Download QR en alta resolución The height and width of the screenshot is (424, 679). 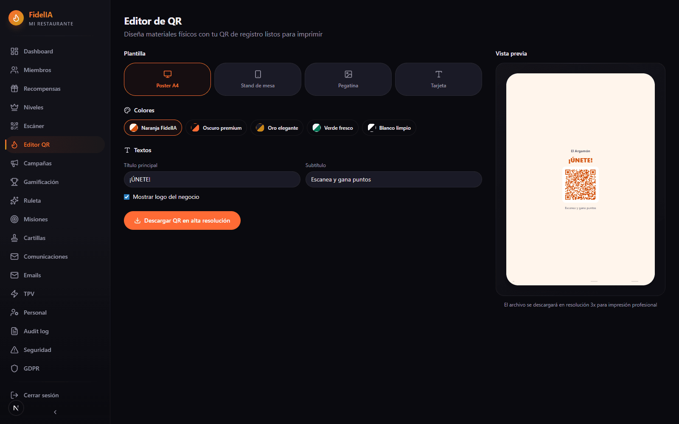click(x=182, y=220)
